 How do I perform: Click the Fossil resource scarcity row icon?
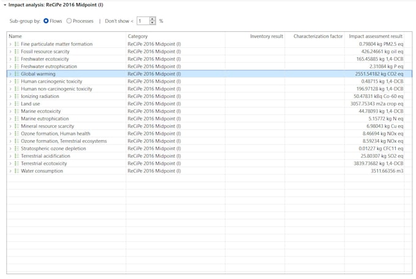(17, 51)
